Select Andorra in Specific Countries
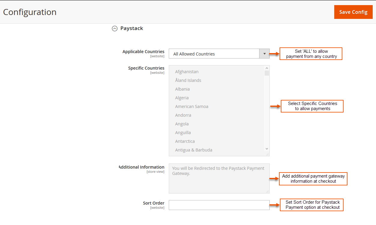 coord(183,115)
